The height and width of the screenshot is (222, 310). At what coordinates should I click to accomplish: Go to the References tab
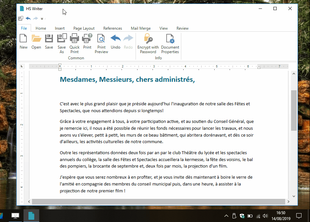(x=112, y=28)
